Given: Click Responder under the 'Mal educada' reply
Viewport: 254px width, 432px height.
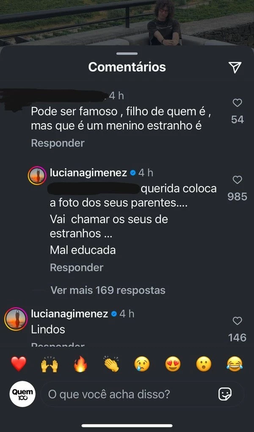Looking at the screenshot, I should click(x=76, y=268).
